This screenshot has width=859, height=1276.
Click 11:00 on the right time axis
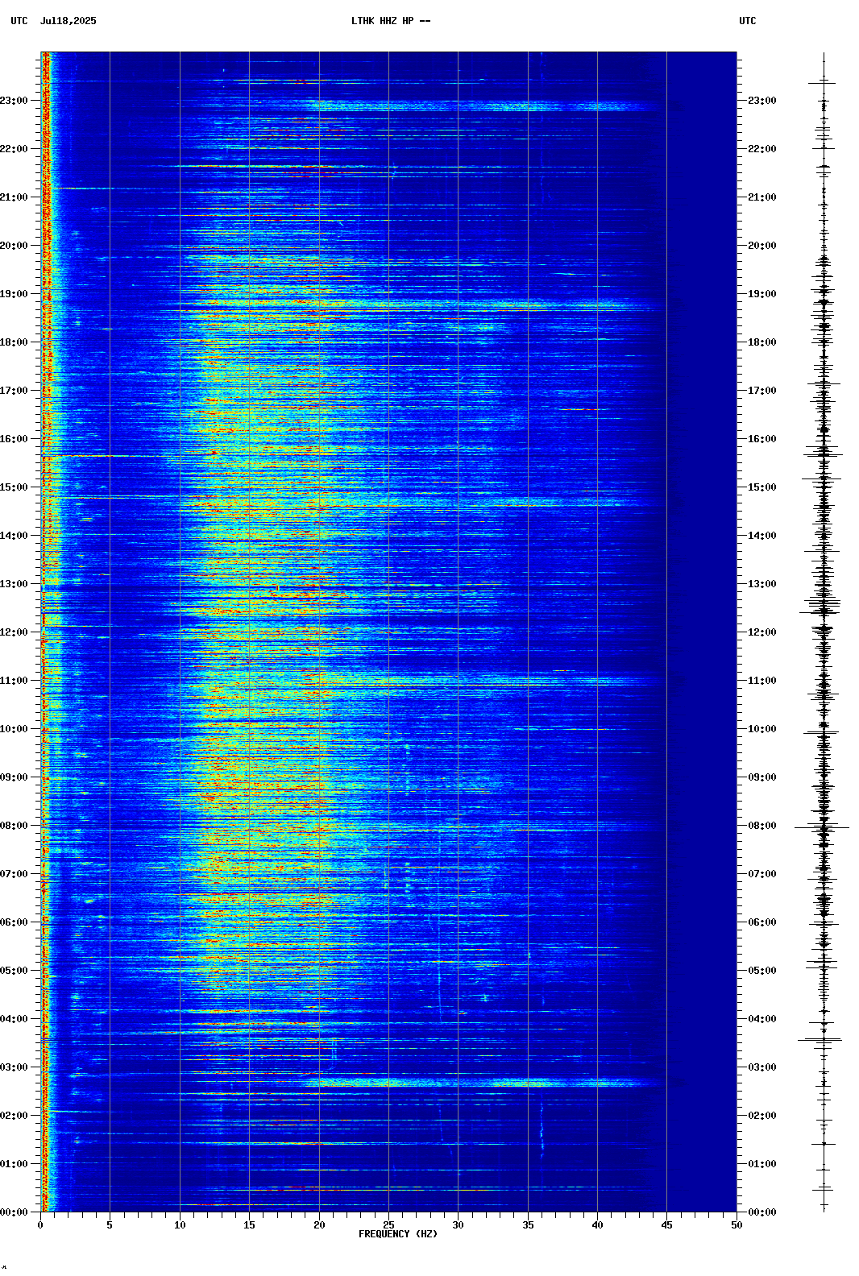762,681
